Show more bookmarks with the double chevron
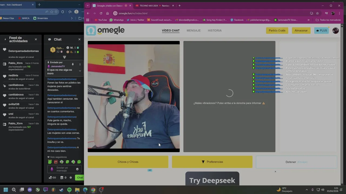This screenshot has height=194, width=346. [x=308, y=20]
